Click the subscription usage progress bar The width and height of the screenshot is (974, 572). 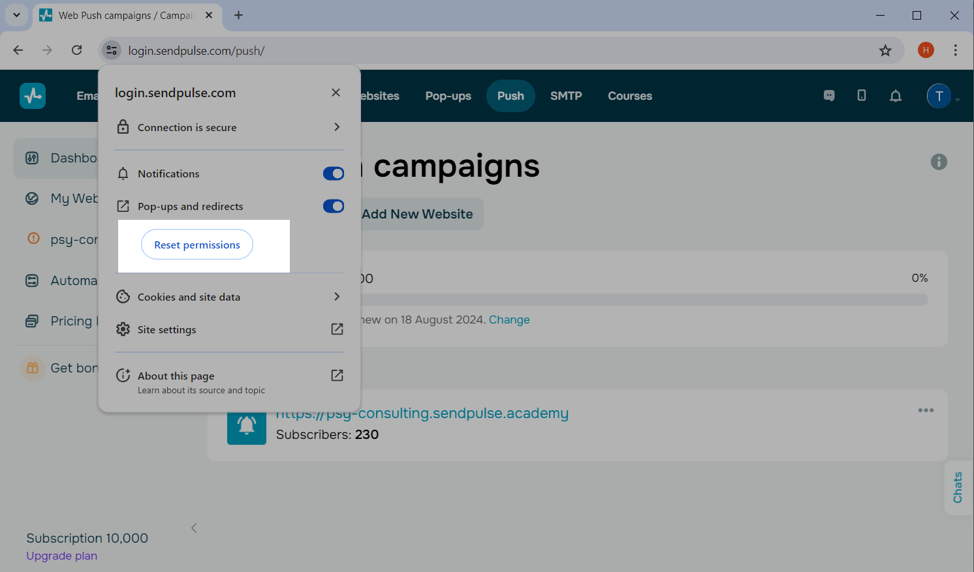pyautogui.click(x=643, y=299)
